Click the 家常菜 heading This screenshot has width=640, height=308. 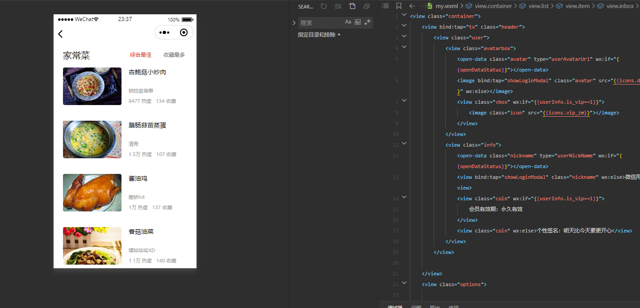point(76,55)
